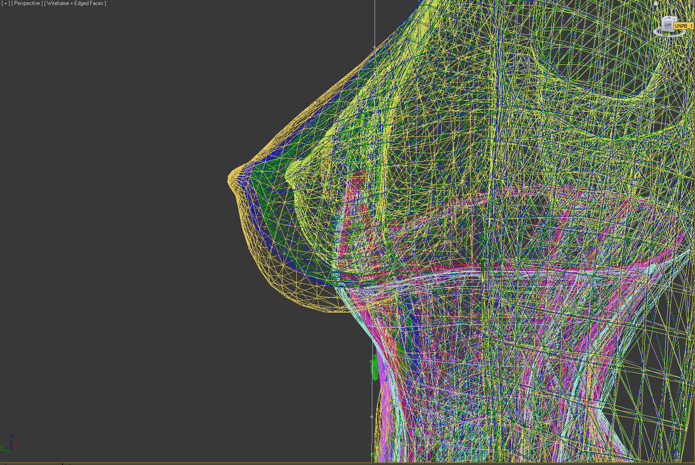Open the Perspective viewport label menu
The image size is (695, 465).
point(27,3)
